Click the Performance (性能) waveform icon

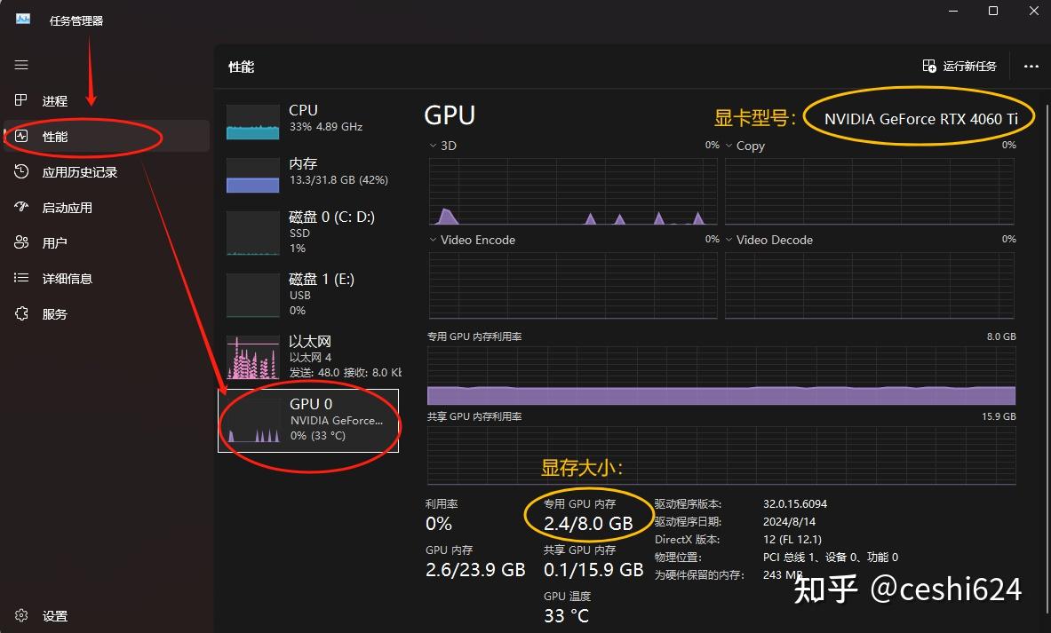[x=21, y=136]
